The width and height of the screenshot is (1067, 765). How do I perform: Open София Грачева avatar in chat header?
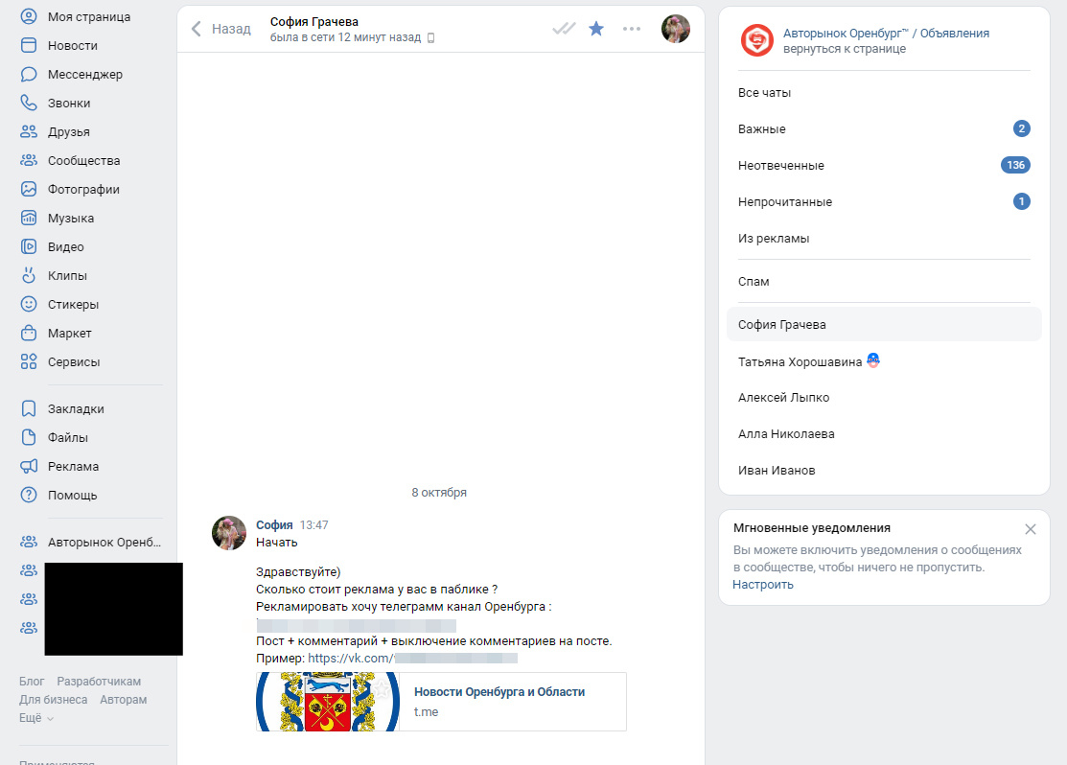point(676,29)
